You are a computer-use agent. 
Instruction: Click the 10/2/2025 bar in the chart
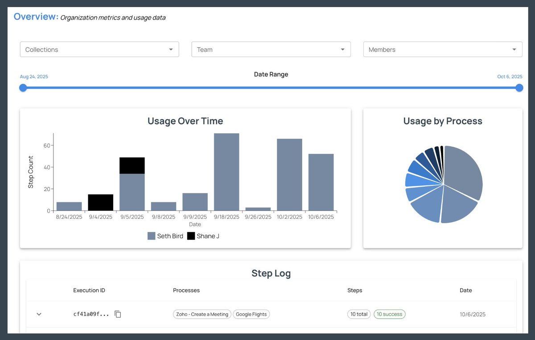pos(289,175)
